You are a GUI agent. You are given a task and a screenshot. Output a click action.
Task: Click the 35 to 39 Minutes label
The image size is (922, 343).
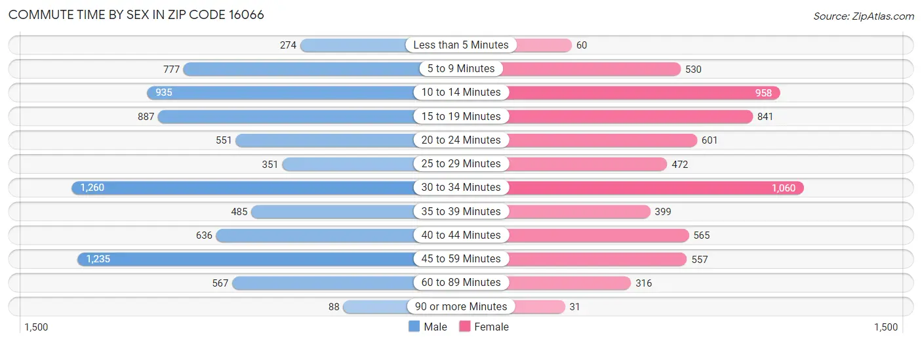(x=461, y=211)
